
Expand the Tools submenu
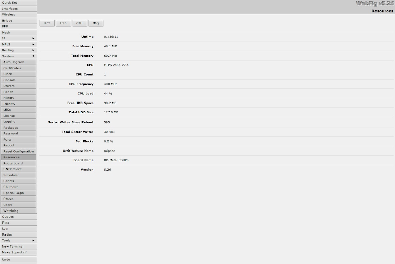point(18,241)
